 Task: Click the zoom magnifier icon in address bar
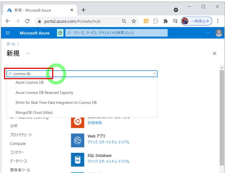click(x=124, y=21)
